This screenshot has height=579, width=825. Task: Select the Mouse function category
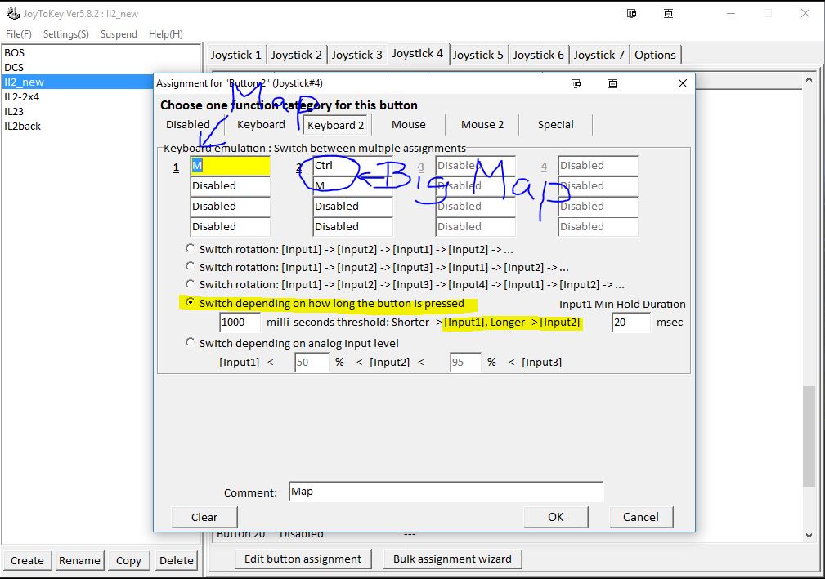(409, 124)
